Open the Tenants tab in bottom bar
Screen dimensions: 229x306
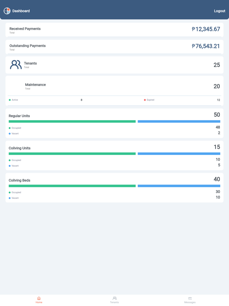pos(114,300)
